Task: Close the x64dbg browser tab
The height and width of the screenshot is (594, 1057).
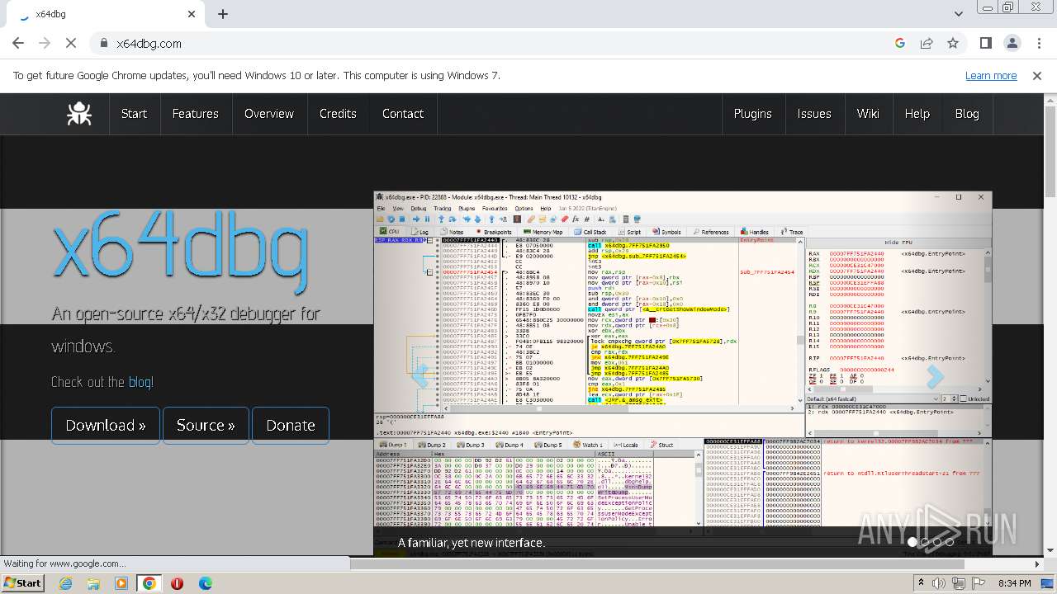Action: click(192, 14)
